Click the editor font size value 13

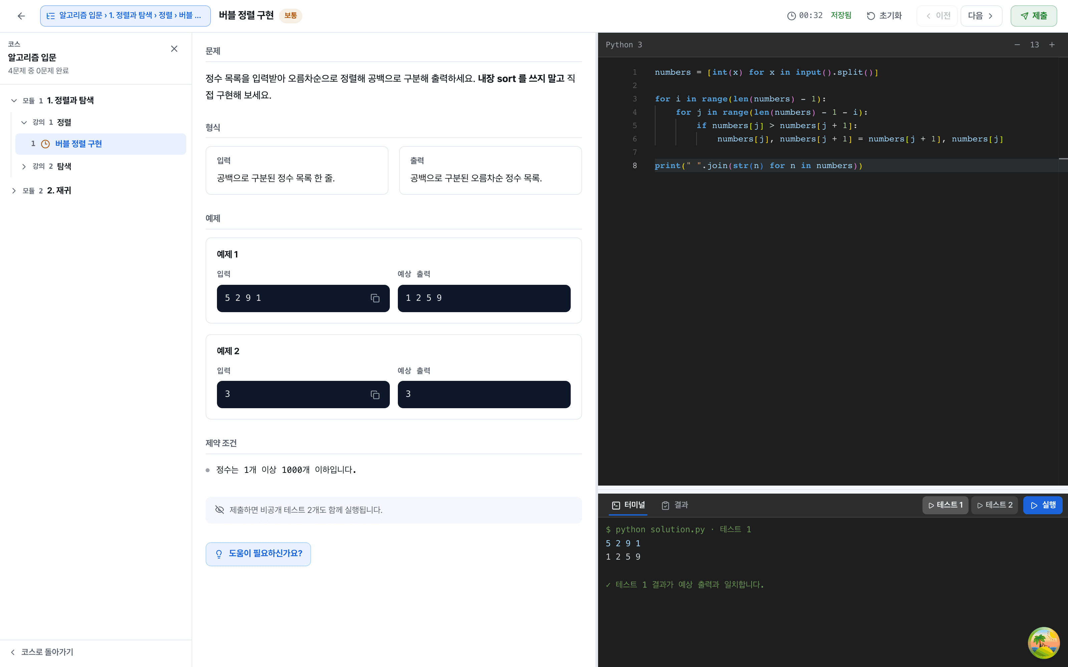pos(1035,45)
